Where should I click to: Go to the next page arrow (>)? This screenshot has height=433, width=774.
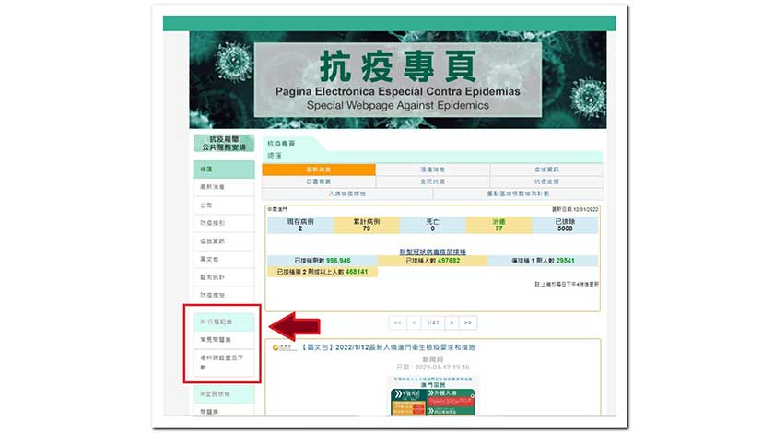tap(451, 322)
